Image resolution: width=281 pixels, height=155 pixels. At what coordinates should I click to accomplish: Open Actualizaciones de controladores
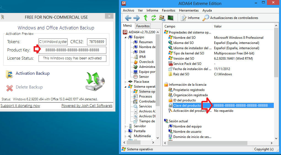click(x=230, y=18)
